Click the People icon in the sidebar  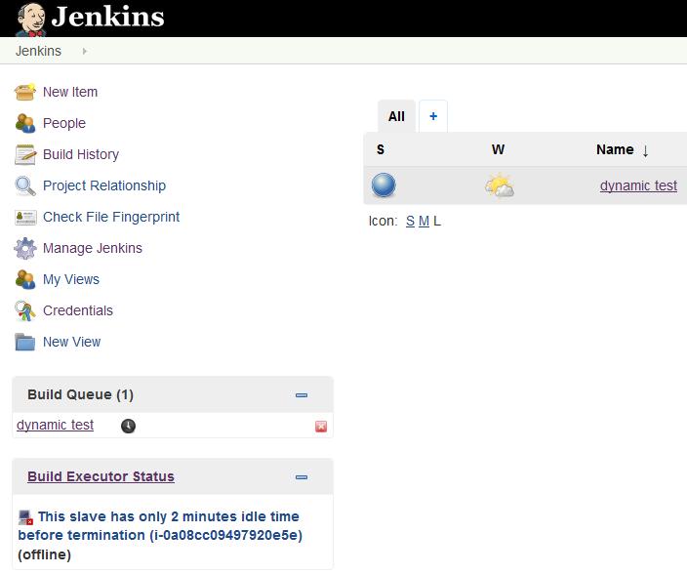click(25, 123)
